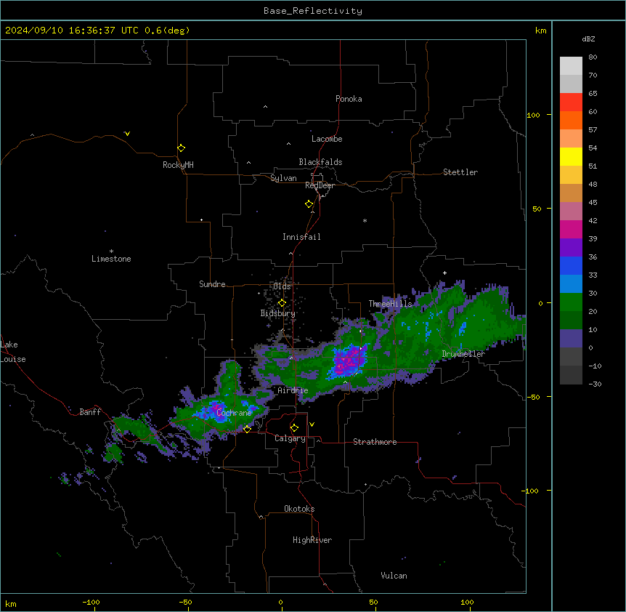Click the Innisfail city label

[x=301, y=237]
